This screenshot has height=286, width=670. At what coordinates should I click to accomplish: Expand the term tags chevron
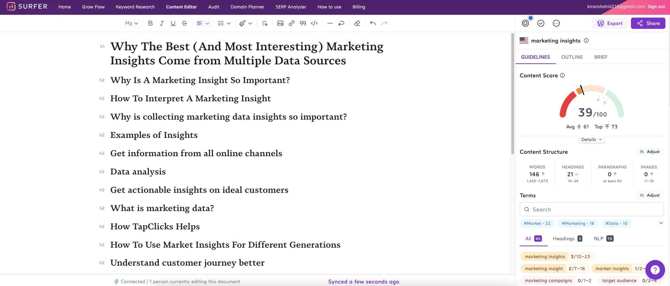(x=661, y=223)
